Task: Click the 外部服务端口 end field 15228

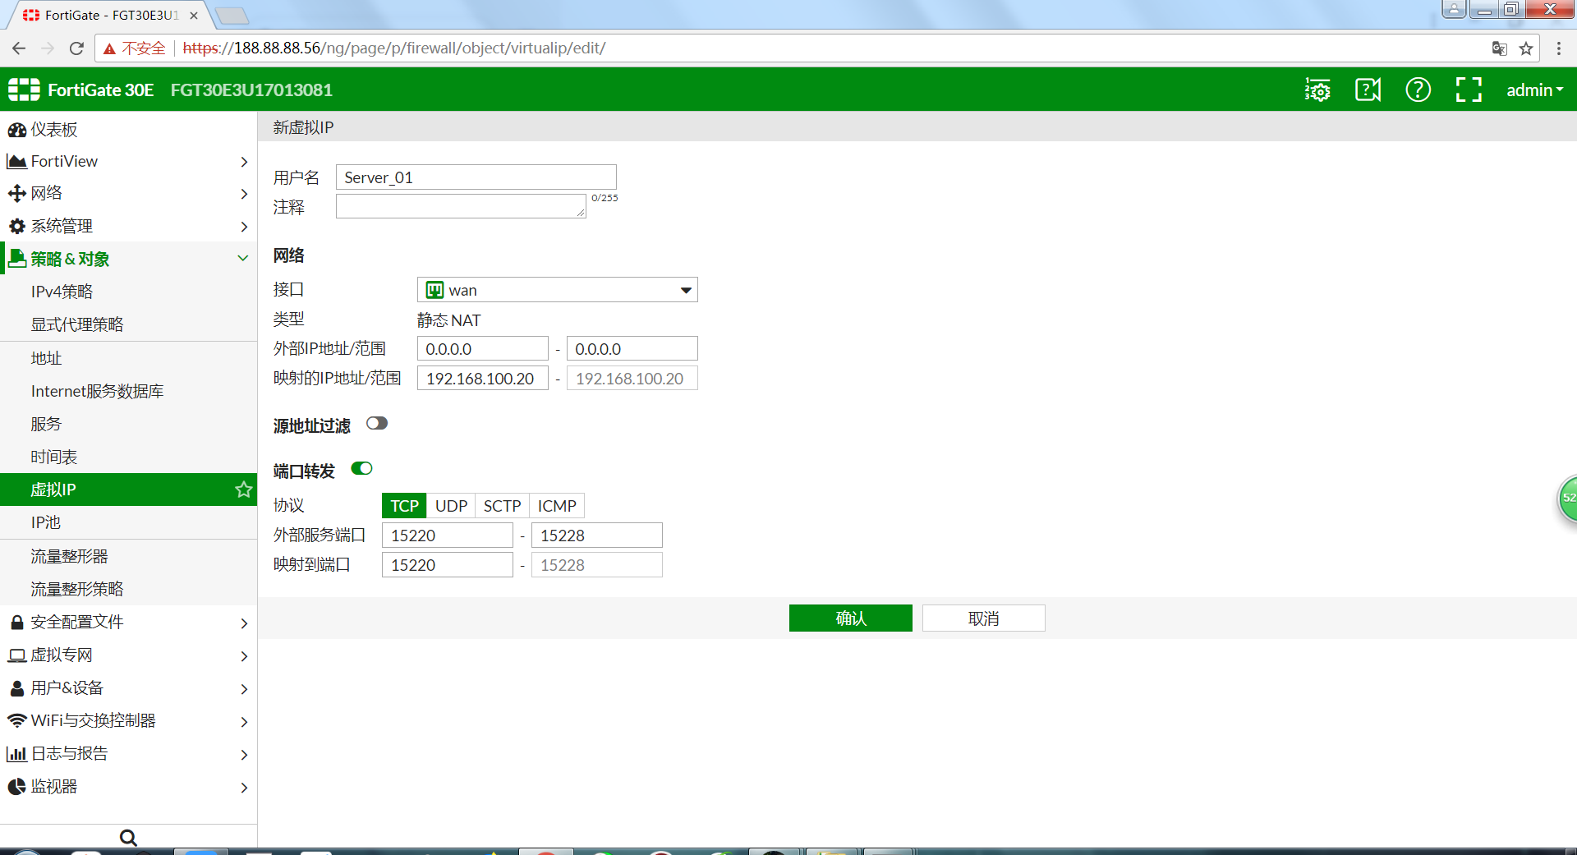Action: pyautogui.click(x=597, y=536)
